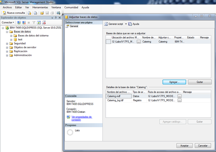Open the Editar menu
Screen dimensions: 216x152
click(19, 7)
